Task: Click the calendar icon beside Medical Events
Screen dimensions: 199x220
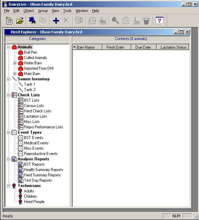Action: [x=20, y=143]
